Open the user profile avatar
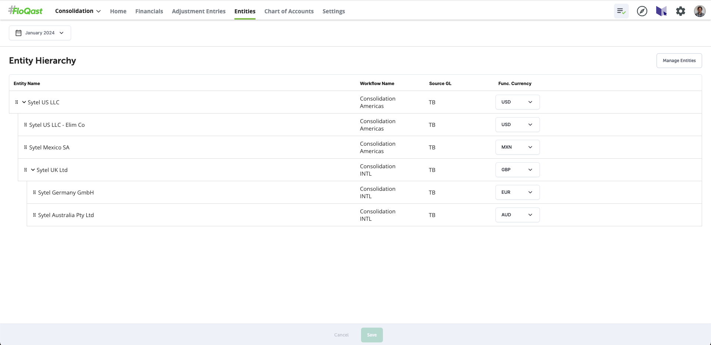The width and height of the screenshot is (711, 345). click(700, 11)
